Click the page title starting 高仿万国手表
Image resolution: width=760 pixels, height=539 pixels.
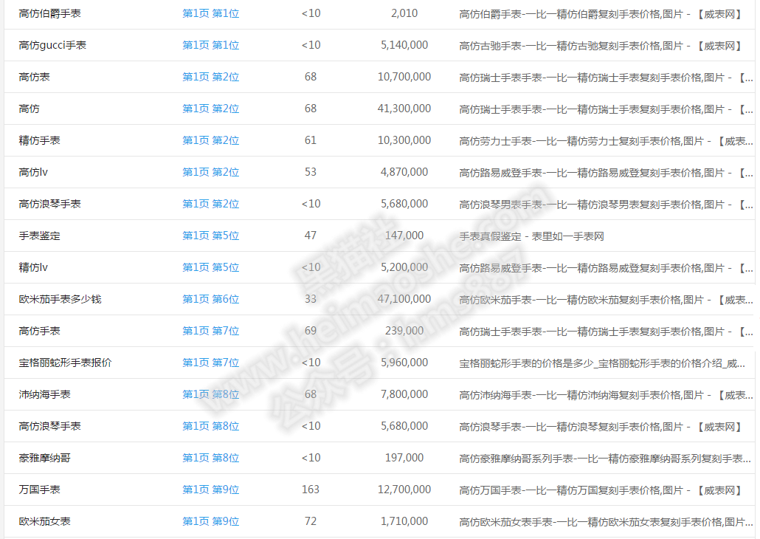click(601, 490)
